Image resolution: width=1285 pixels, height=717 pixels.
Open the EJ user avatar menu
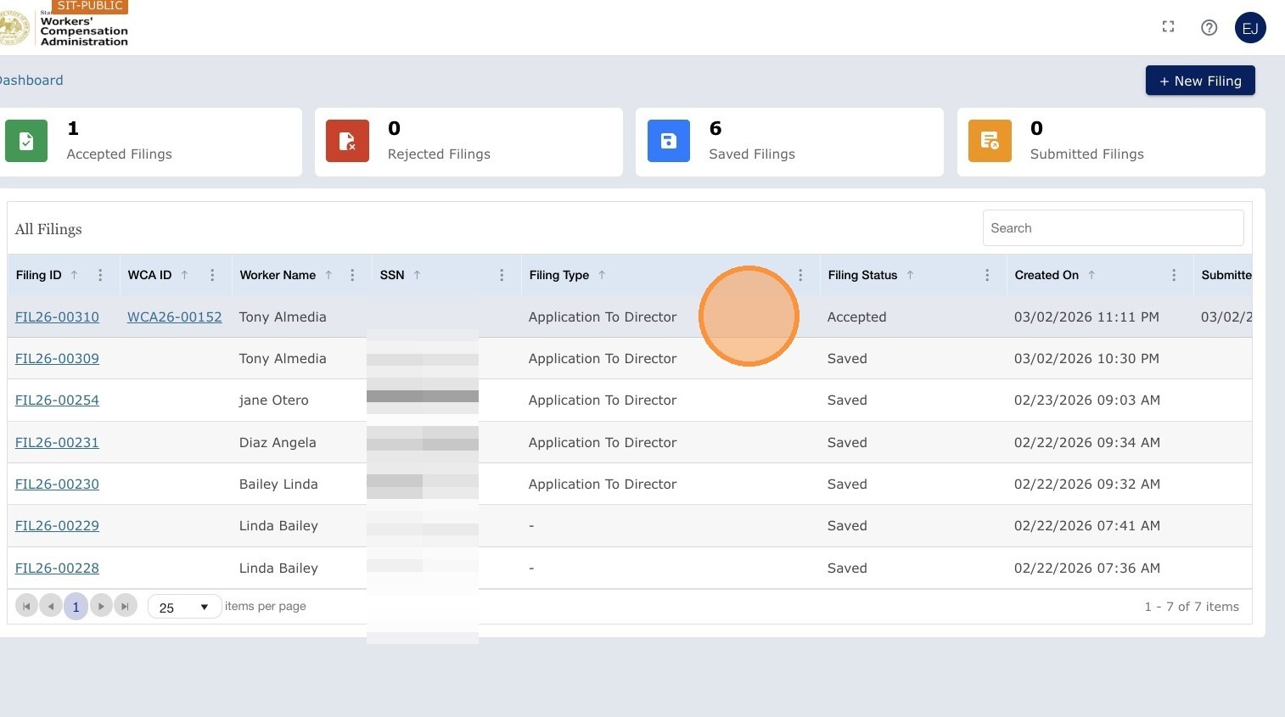pos(1250,28)
